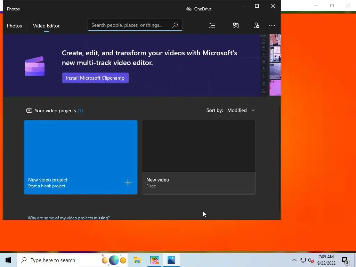Viewport: 356px width, 267px height.
Task: Click the search highlights planets icon on taskbar
Action: (114, 260)
